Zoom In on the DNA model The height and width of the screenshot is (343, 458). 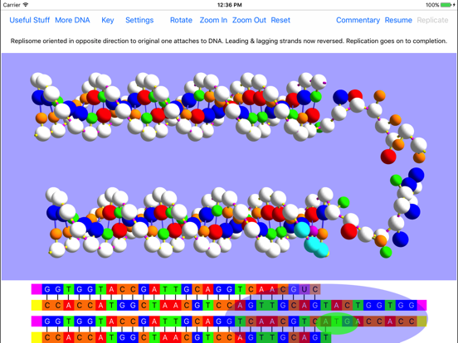(x=213, y=20)
